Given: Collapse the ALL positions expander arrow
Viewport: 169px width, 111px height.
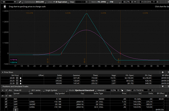Looking at the screenshot, I should (x=3, y=90).
